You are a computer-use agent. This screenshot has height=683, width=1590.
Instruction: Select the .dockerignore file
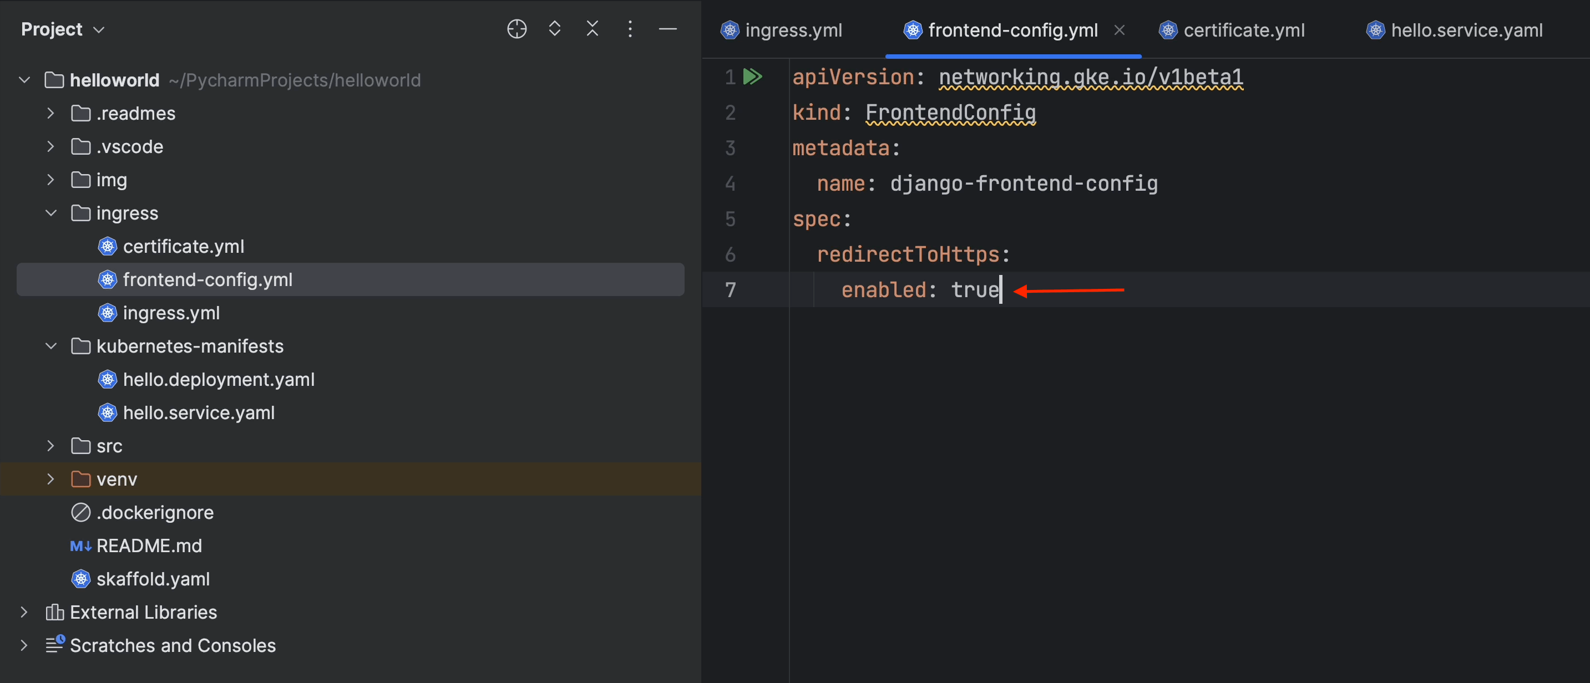tap(154, 513)
